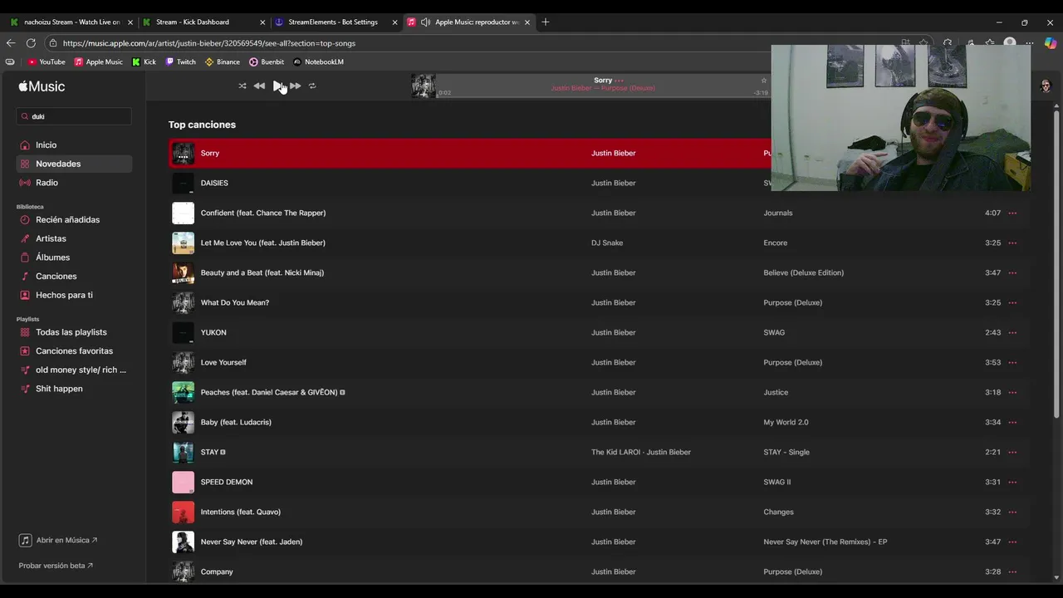Click Let Me Love You artwork
The width and height of the screenshot is (1063, 598).
click(183, 243)
